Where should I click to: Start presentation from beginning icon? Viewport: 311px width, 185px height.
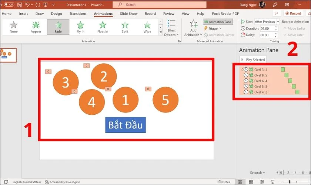pos(46,4)
